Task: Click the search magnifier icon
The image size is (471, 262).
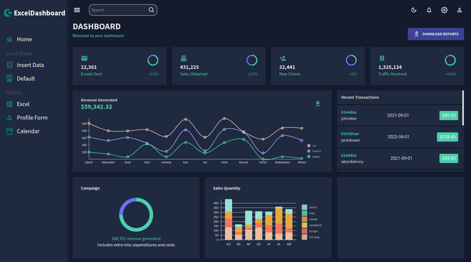Action: click(x=151, y=10)
